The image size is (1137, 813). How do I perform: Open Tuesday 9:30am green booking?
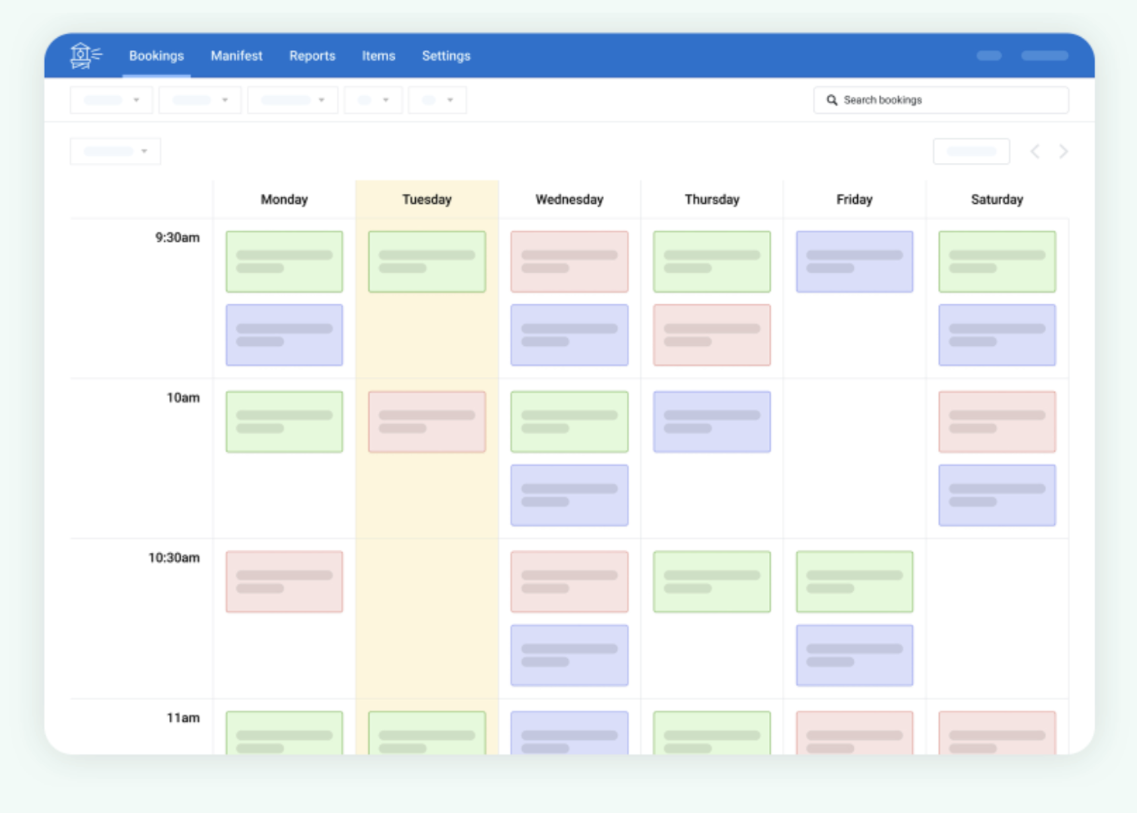(427, 261)
